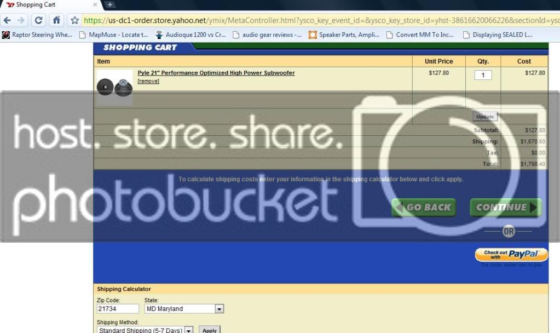Screen dimensions: 560x333
Task: Apply the shipping calculation
Action: pyautogui.click(x=209, y=330)
